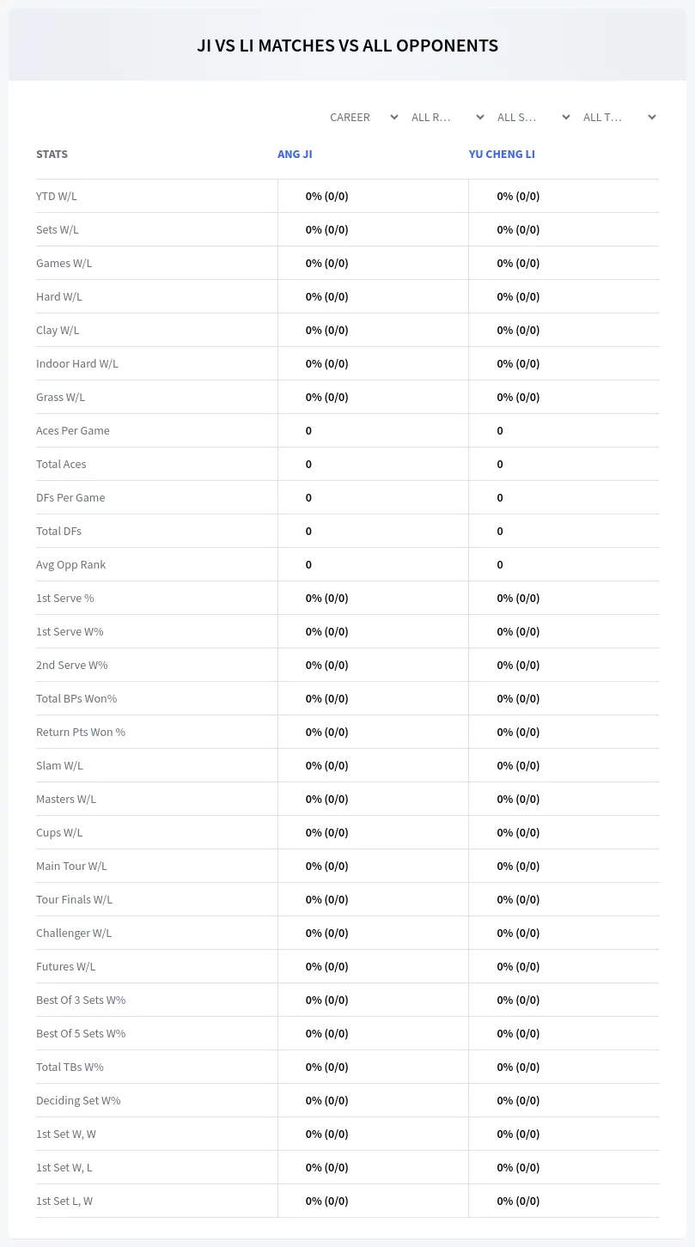Click the Deciding Set W% row label
Viewport: 695px width, 1247px height.
(78, 1100)
